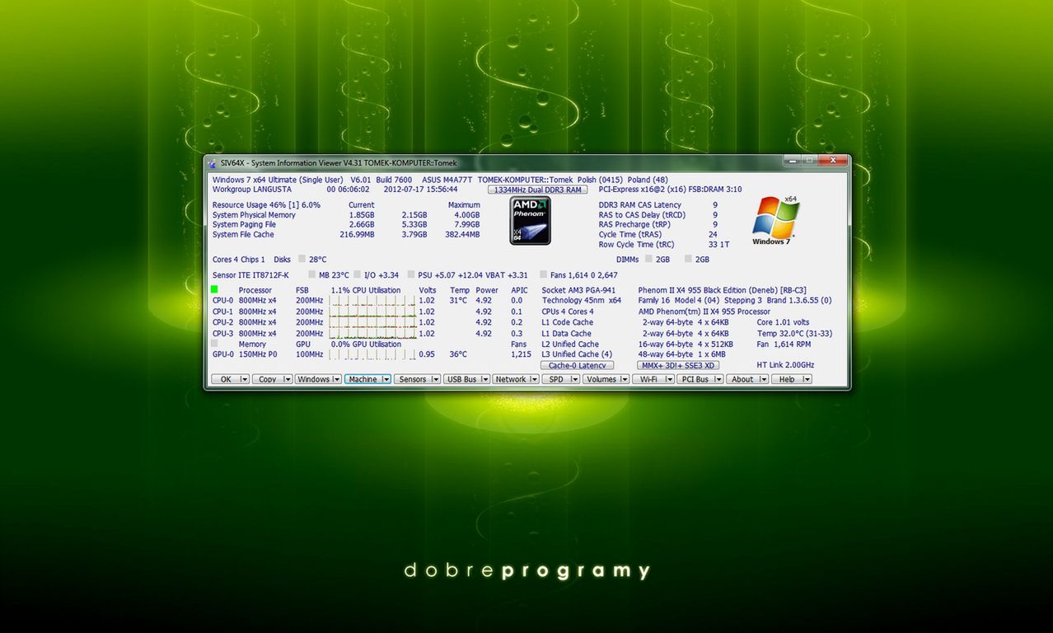The width and height of the screenshot is (1053, 633).
Task: Click the 'Sensor ITE IT8712F-K' text
Action: pos(250,274)
